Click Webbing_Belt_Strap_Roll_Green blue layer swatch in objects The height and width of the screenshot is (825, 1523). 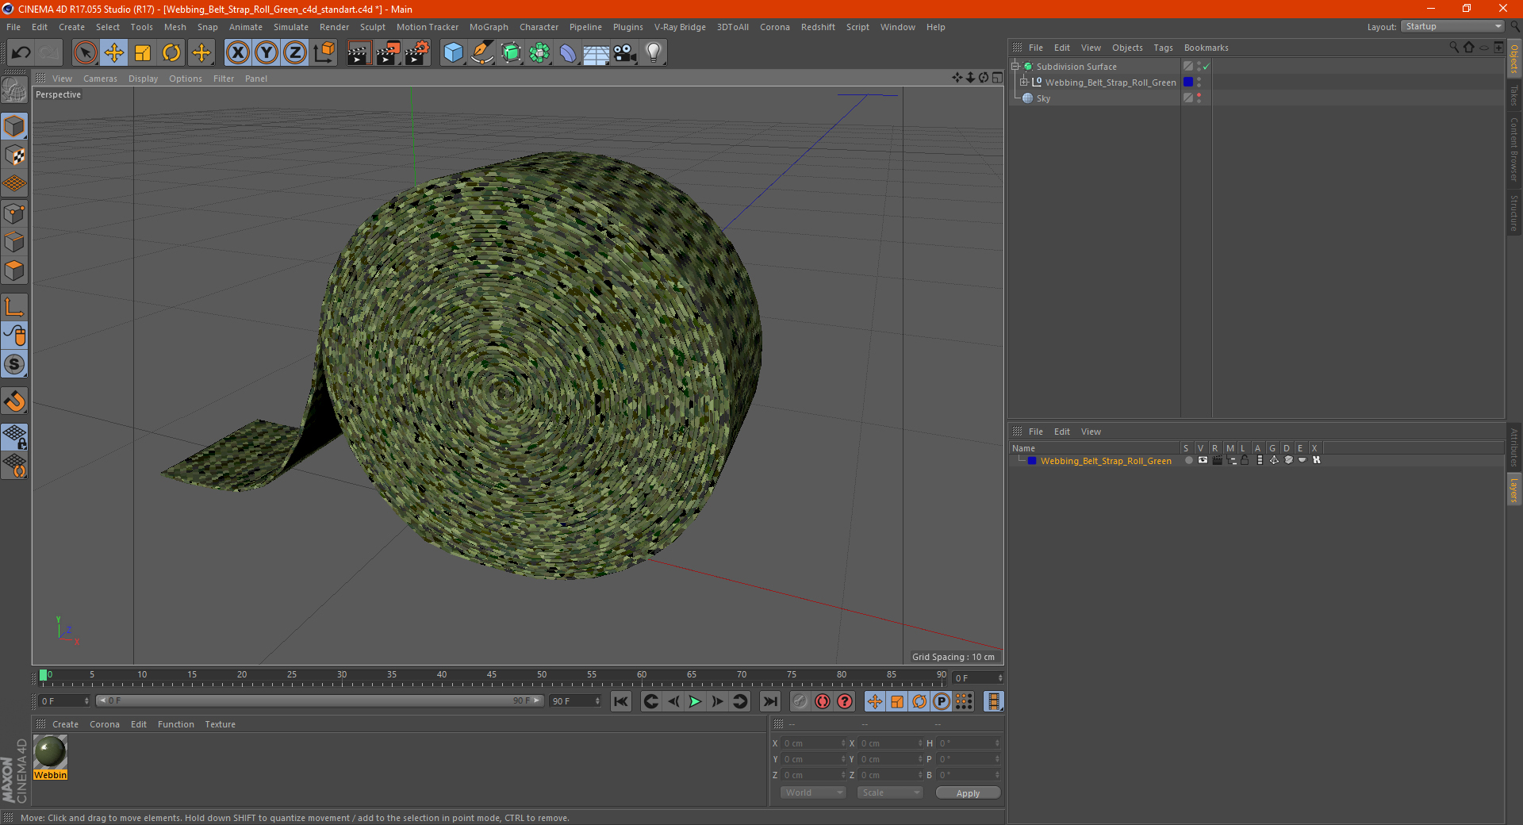[1187, 82]
